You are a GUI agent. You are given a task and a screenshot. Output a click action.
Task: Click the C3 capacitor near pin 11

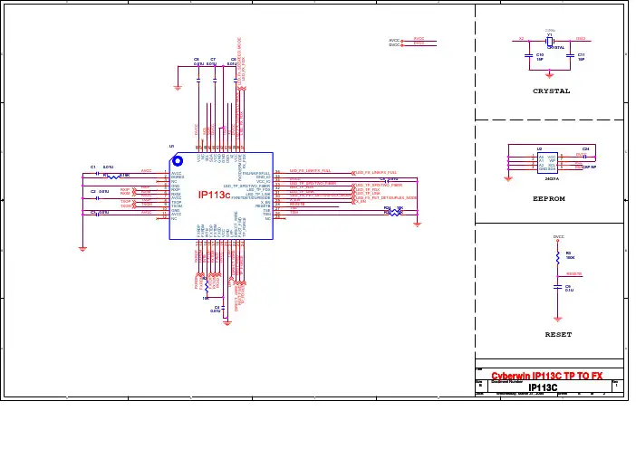click(x=97, y=215)
